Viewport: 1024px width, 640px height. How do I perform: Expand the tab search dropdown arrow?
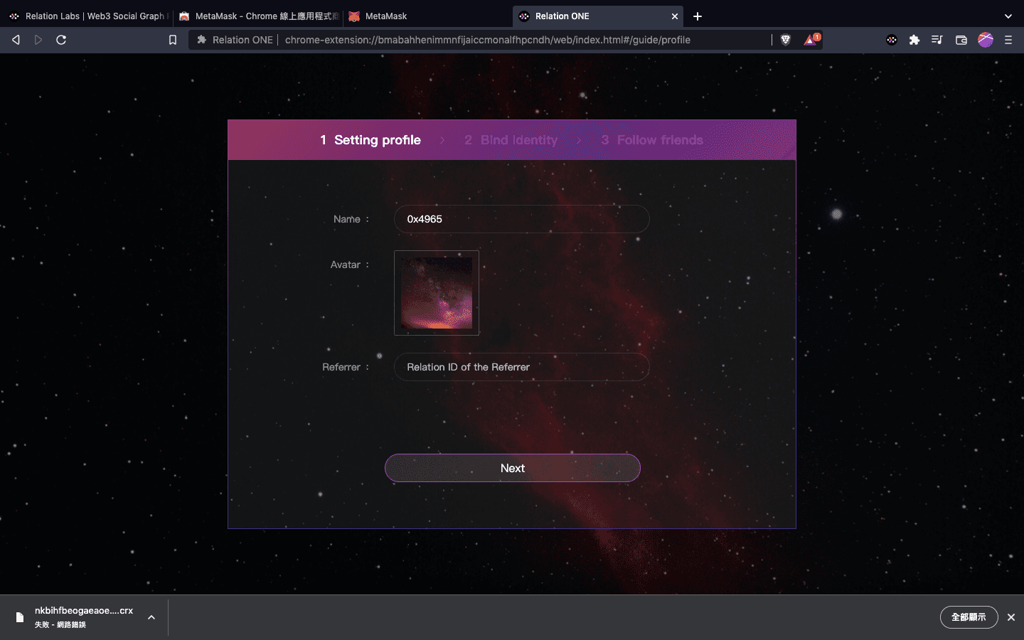tap(1008, 16)
